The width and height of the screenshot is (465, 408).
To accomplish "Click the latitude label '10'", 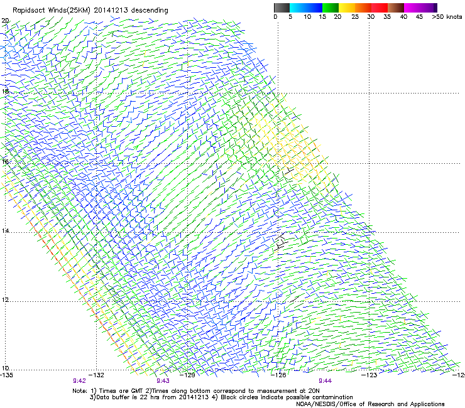I will coord(5,368).
